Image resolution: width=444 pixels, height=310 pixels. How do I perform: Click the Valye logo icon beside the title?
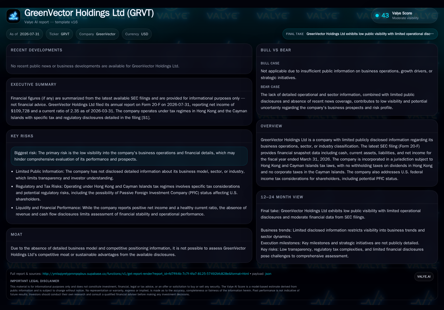pyautogui.click(x=13, y=16)
